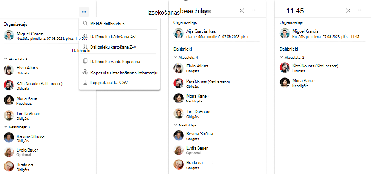Screen dimensions: 371x174
Task: Open the highlighted more options ellipsis button
Action: pos(84,12)
